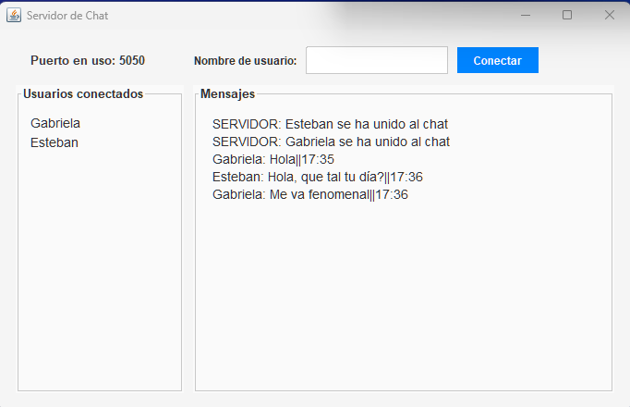Click the 'Gabriela se ha unido' server message
The width and height of the screenshot is (630, 407).
coord(331,142)
